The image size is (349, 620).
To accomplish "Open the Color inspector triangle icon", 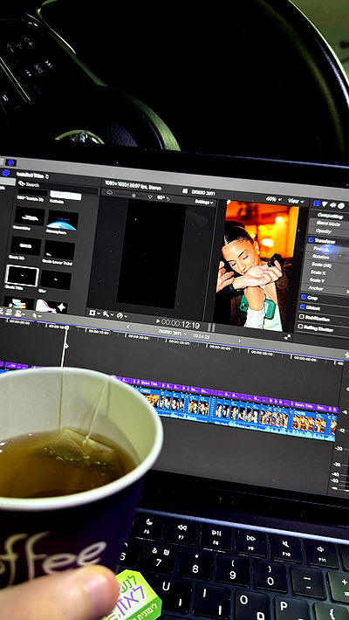I will click(325, 204).
